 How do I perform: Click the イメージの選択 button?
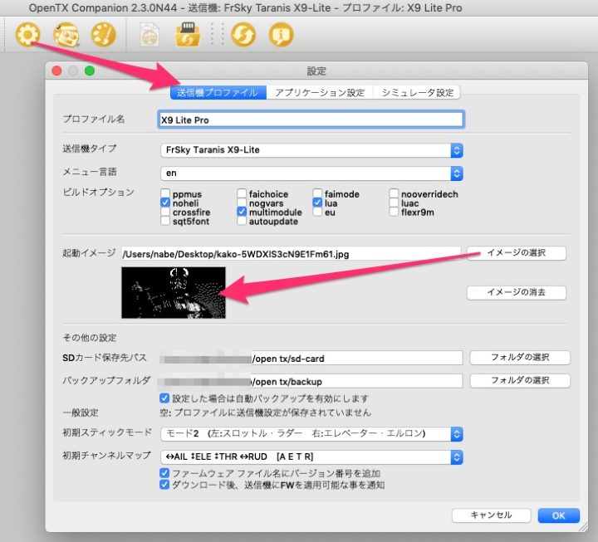point(516,253)
